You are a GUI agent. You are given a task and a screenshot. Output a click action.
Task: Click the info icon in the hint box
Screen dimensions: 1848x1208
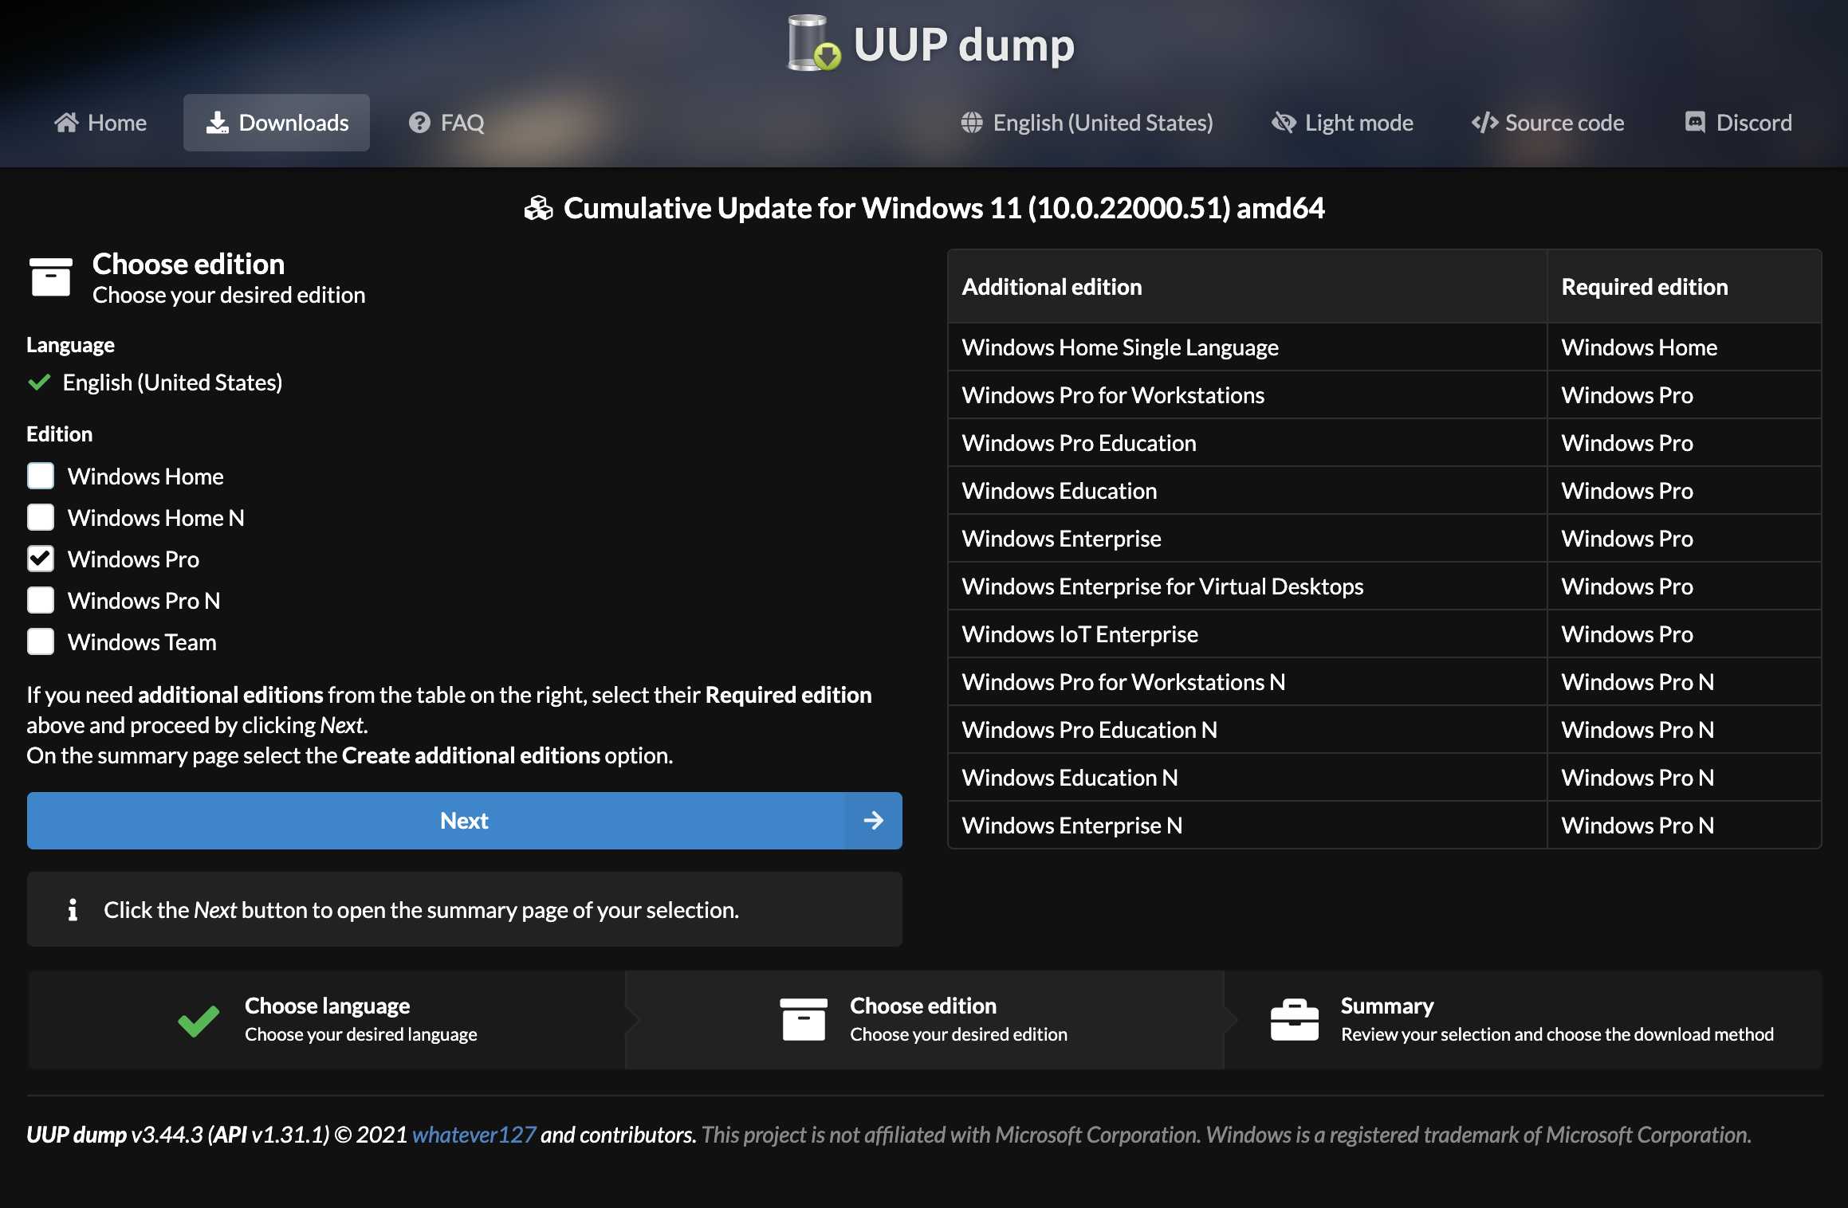point(73,910)
